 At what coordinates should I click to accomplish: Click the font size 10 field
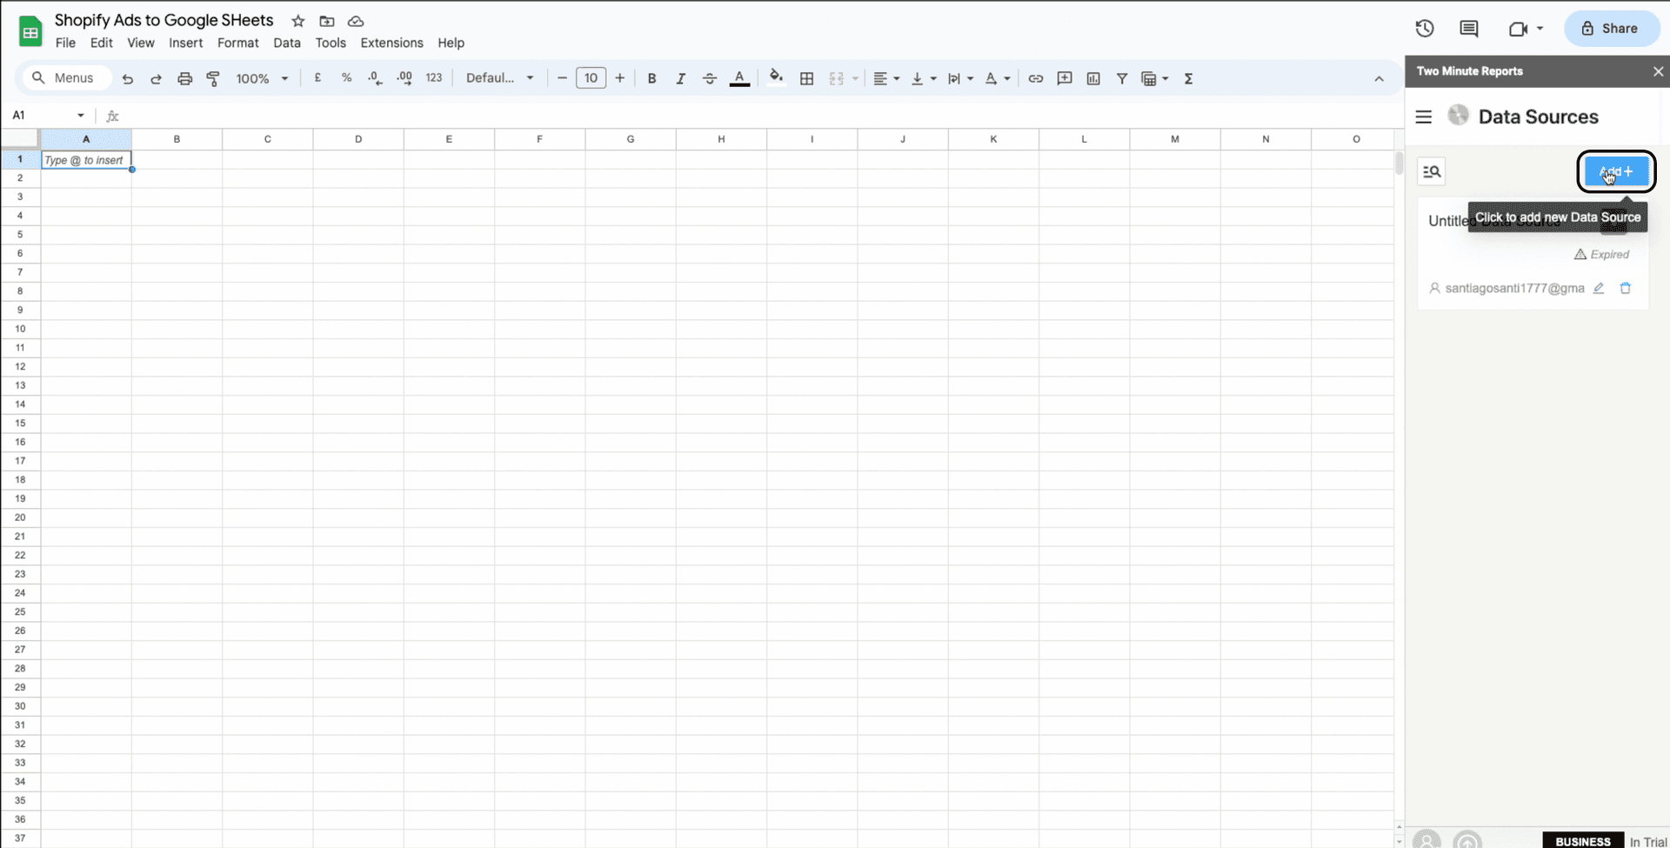tap(591, 78)
